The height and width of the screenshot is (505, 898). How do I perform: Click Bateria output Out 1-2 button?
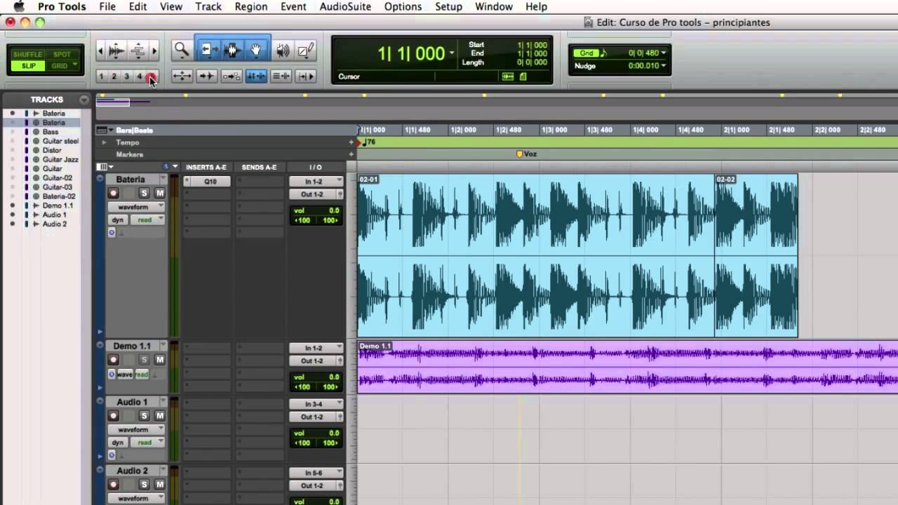click(312, 194)
